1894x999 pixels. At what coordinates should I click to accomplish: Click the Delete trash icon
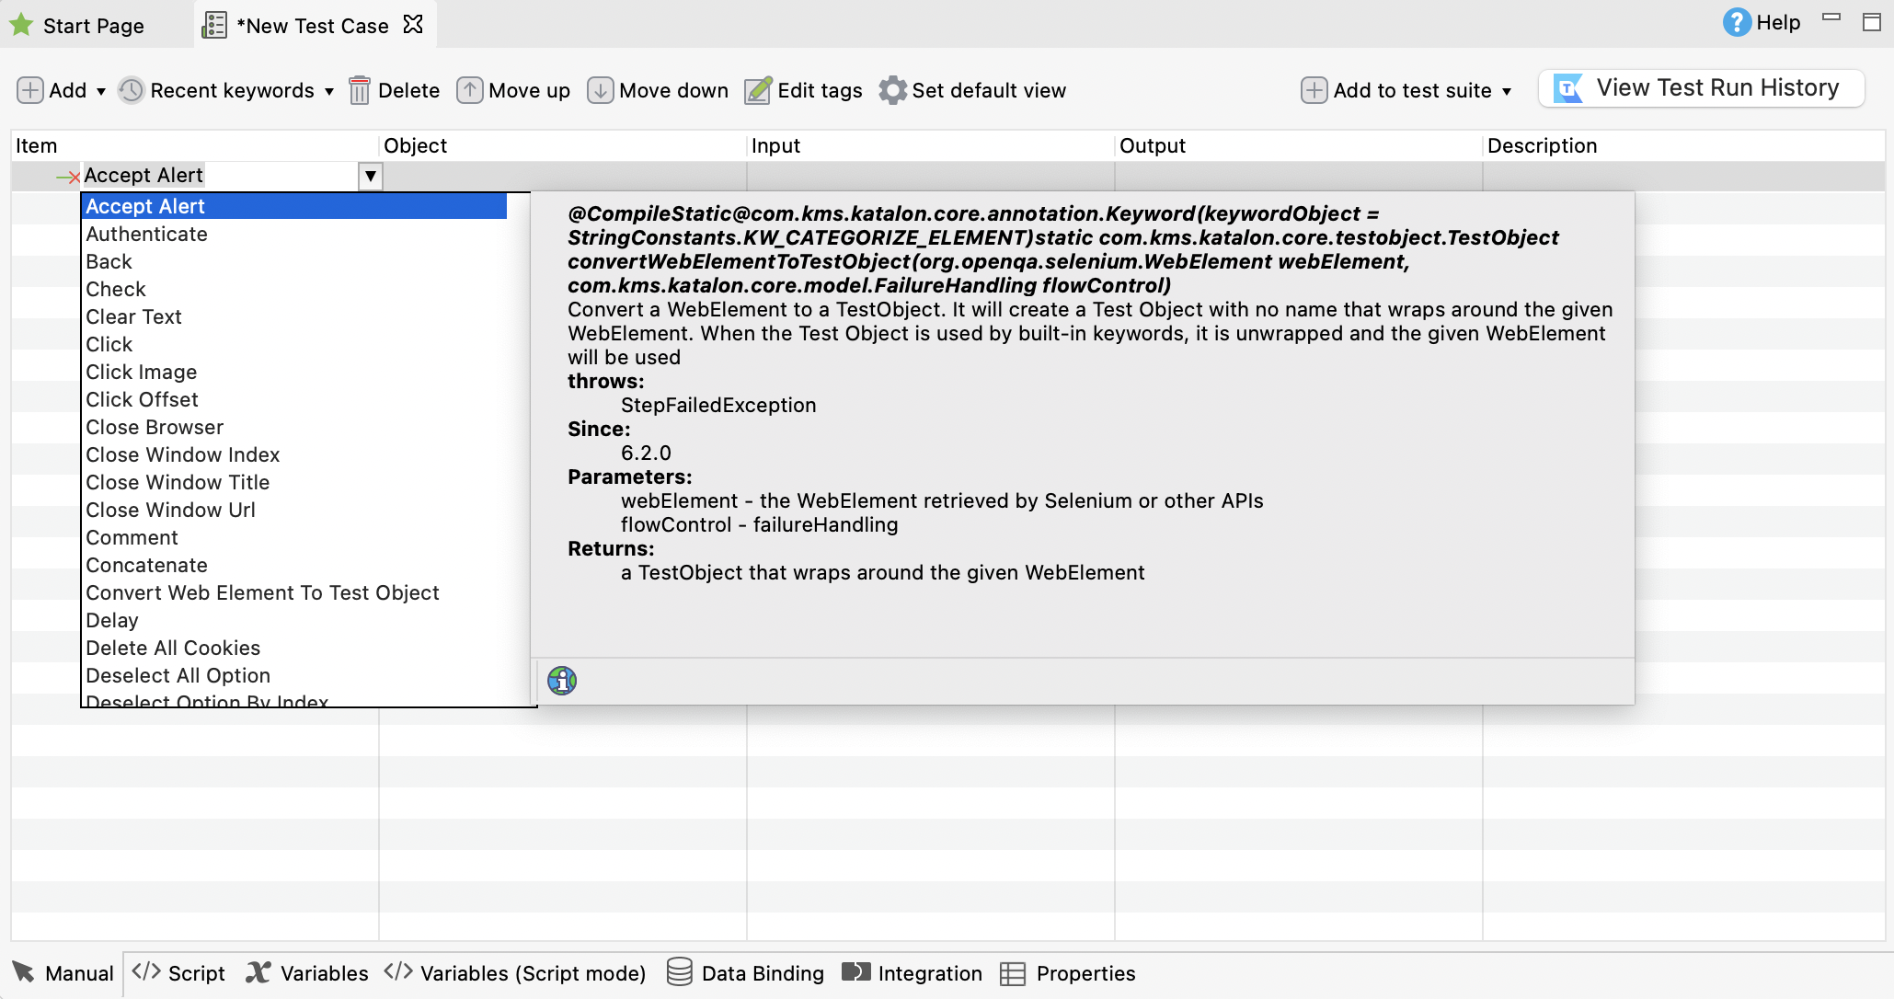tap(361, 90)
